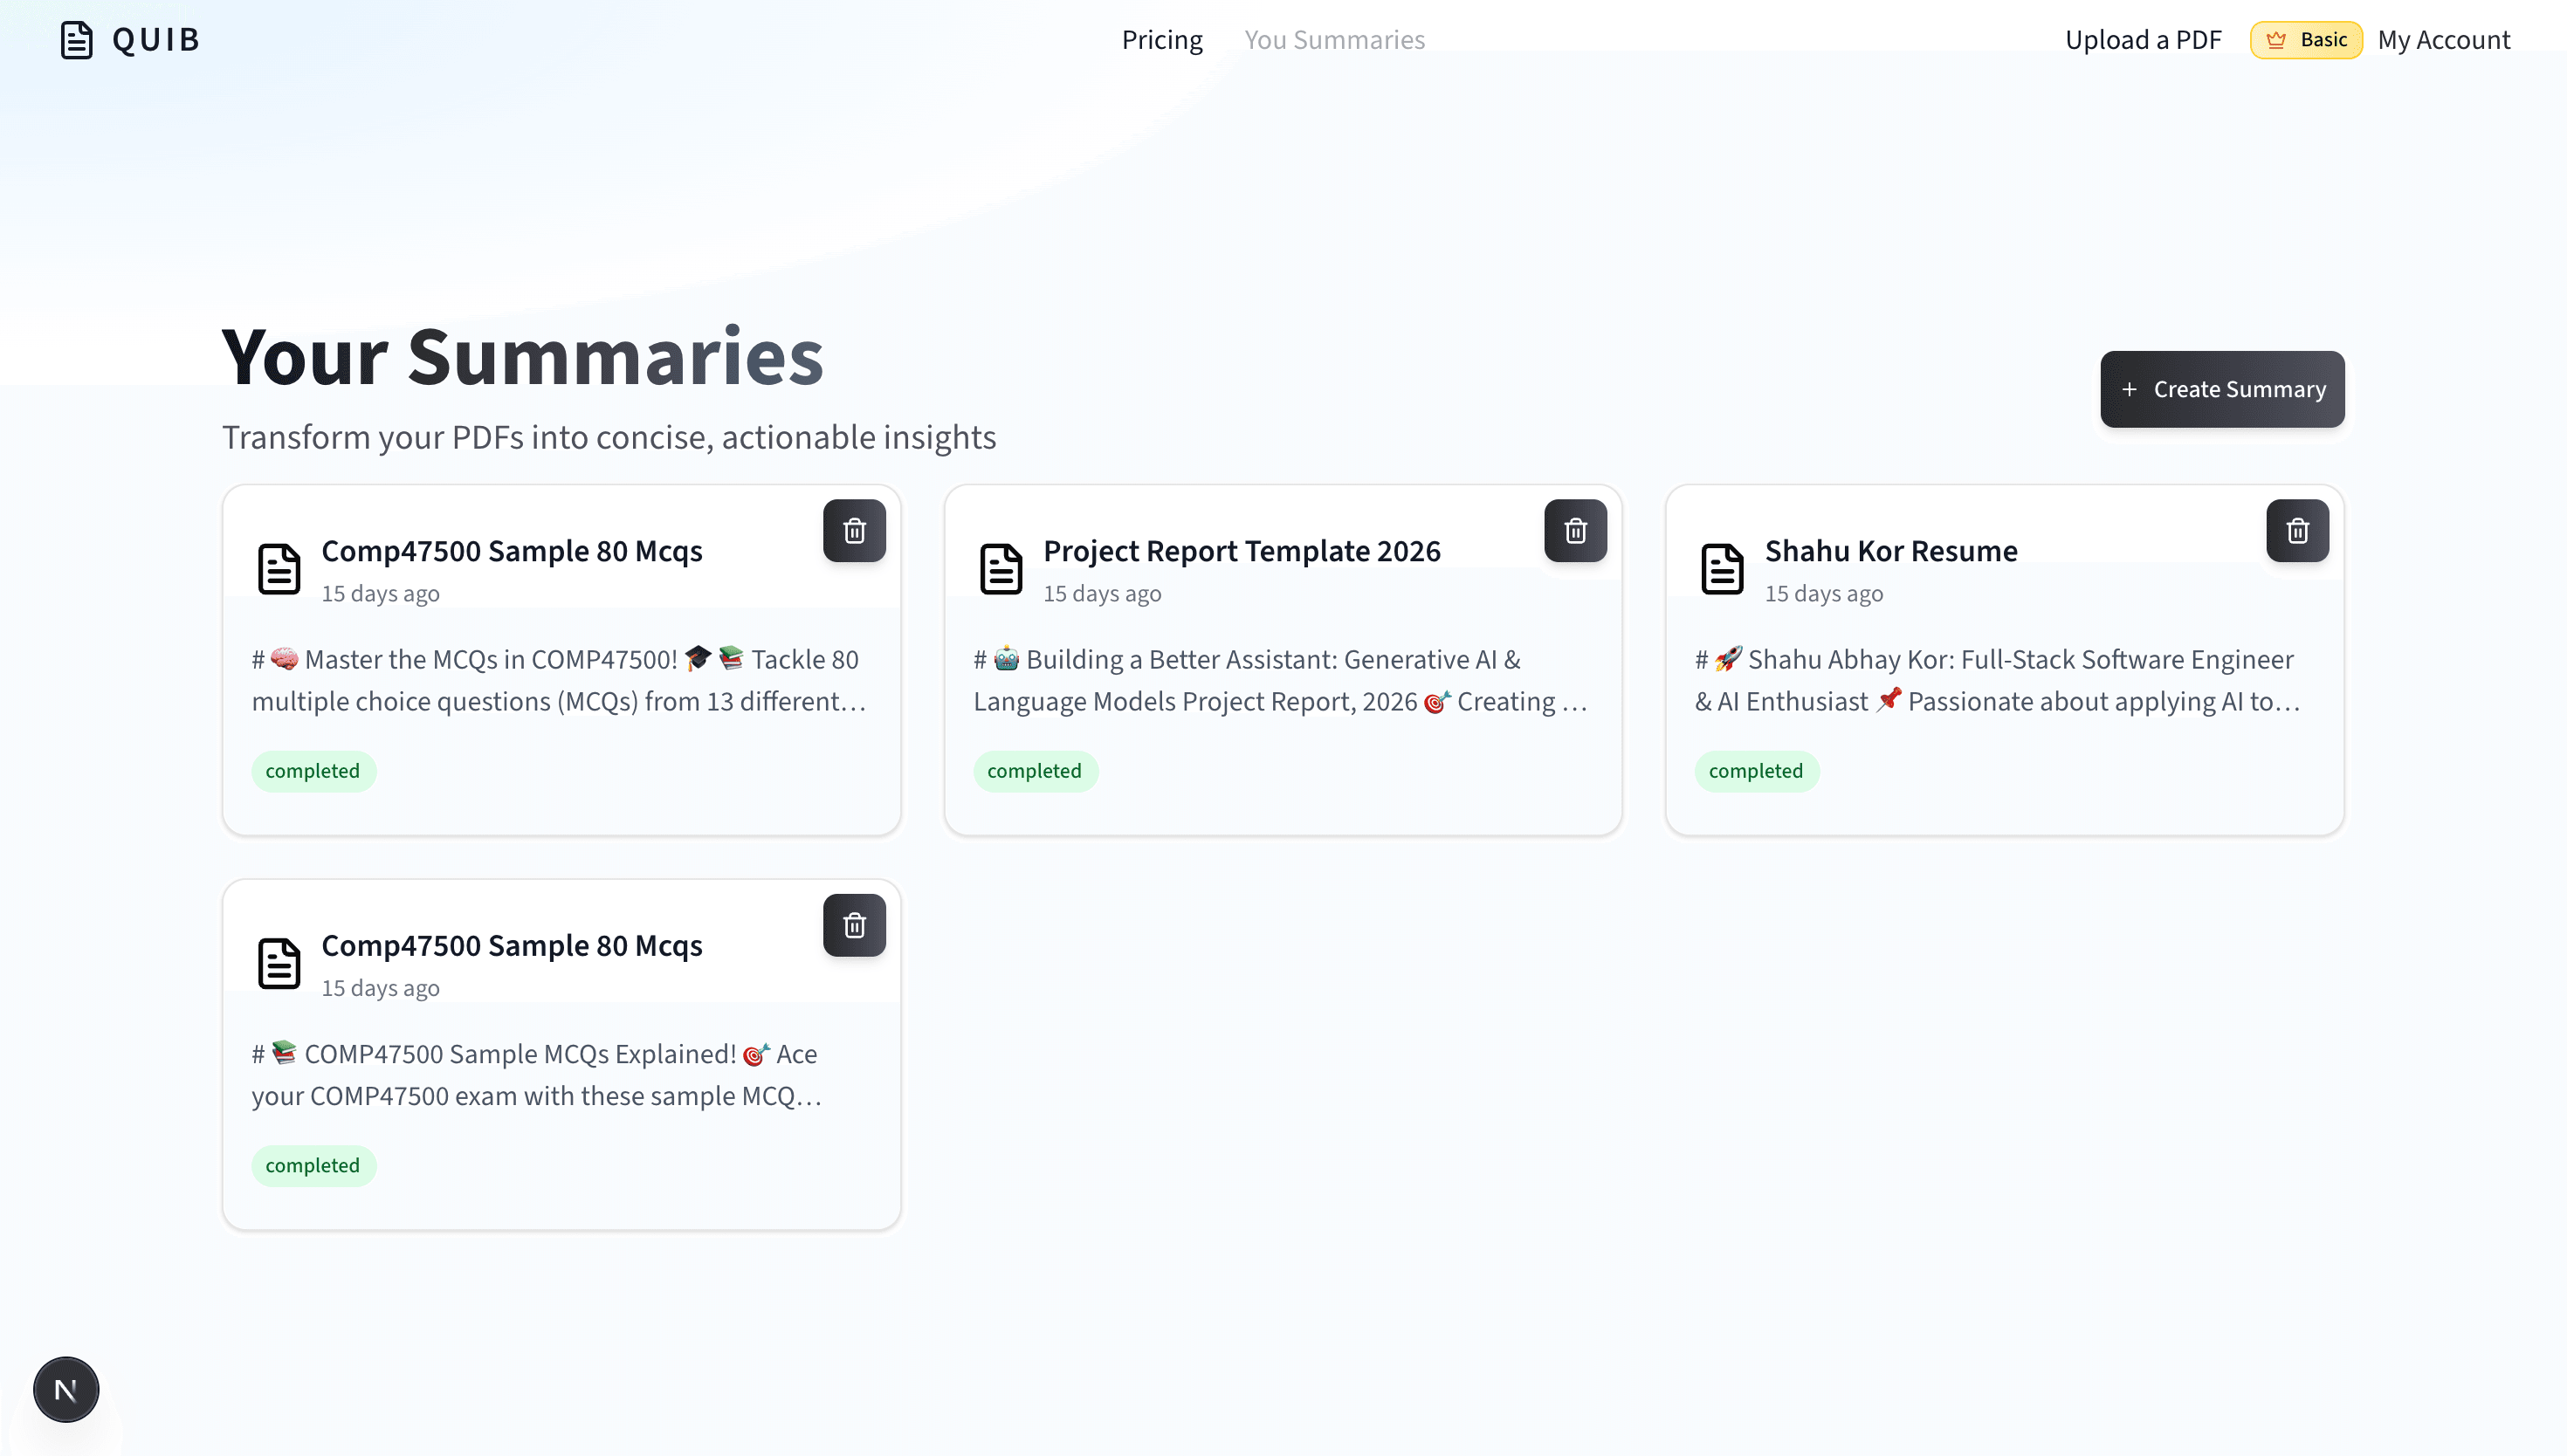This screenshot has width=2567, height=1456.
Task: Delete the first Comp47500 Sample 80 Mcqs card
Action: 854,530
